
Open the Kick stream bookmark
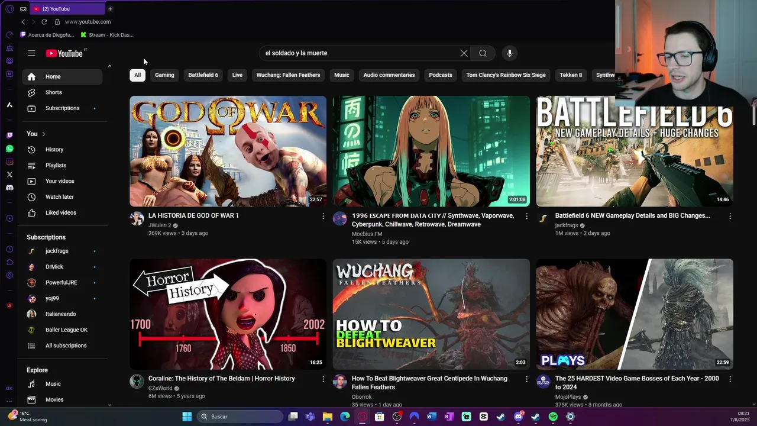[x=107, y=35]
